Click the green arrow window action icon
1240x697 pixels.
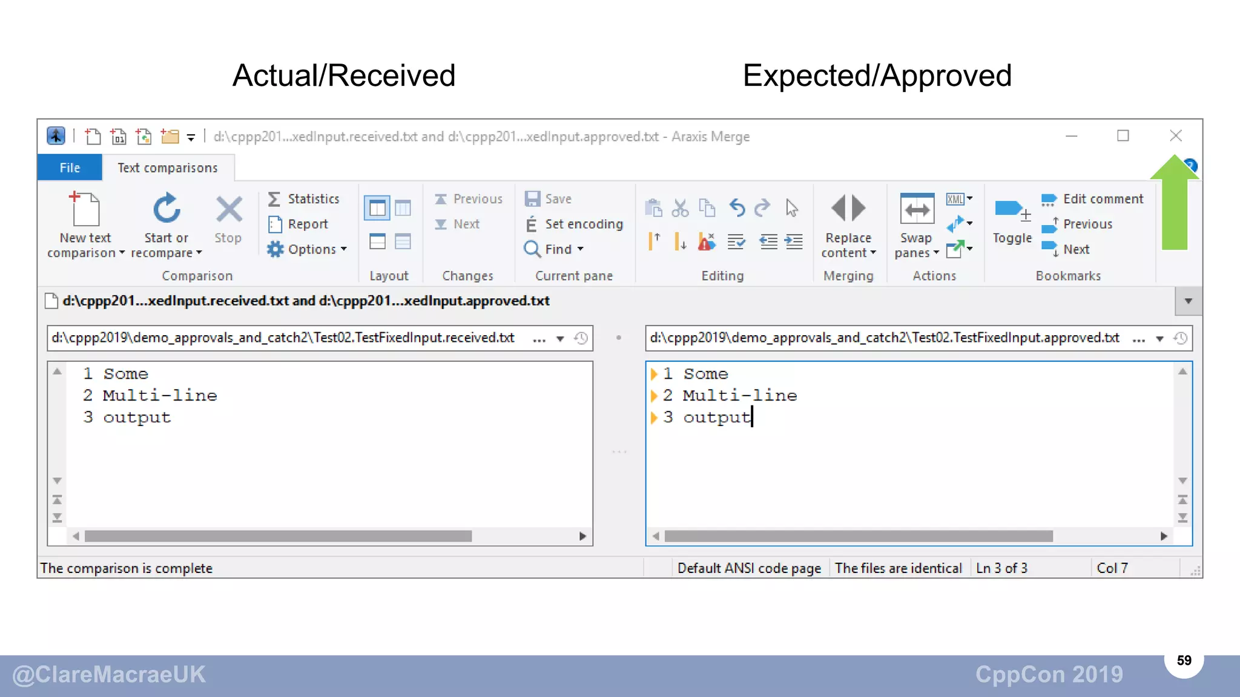pyautogui.click(x=959, y=249)
